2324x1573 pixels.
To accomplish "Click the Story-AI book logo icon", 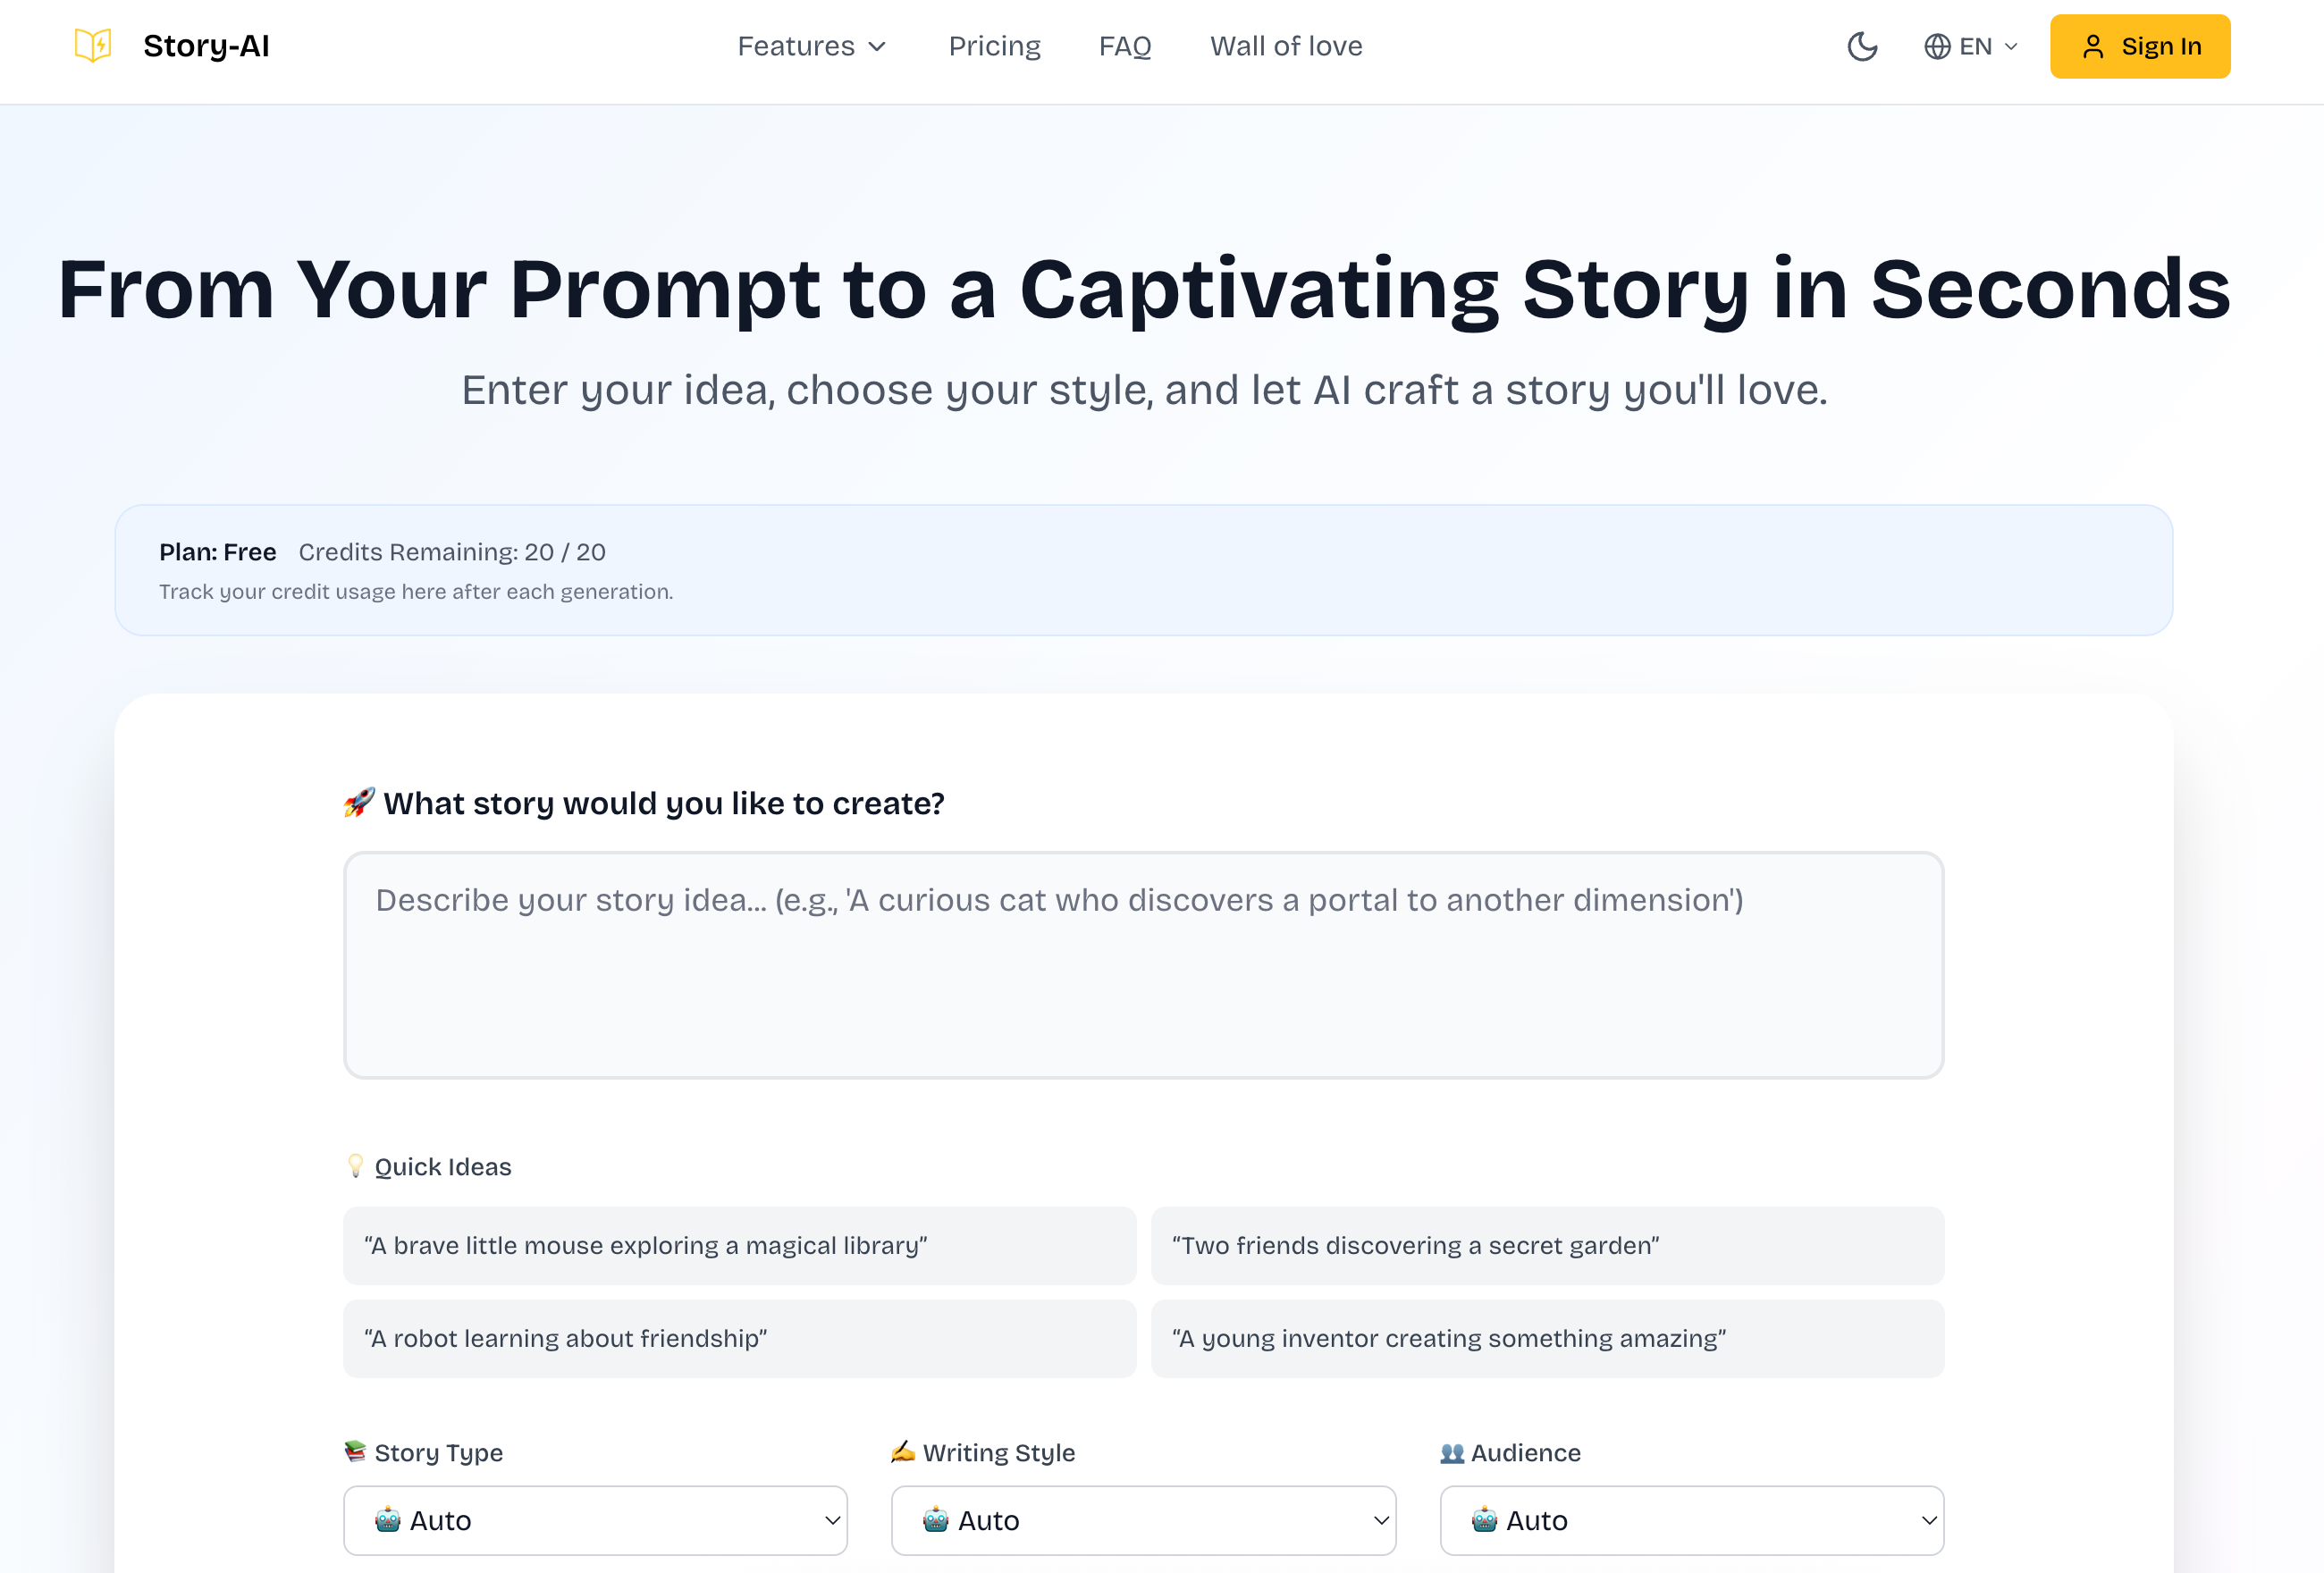I will tap(93, 46).
